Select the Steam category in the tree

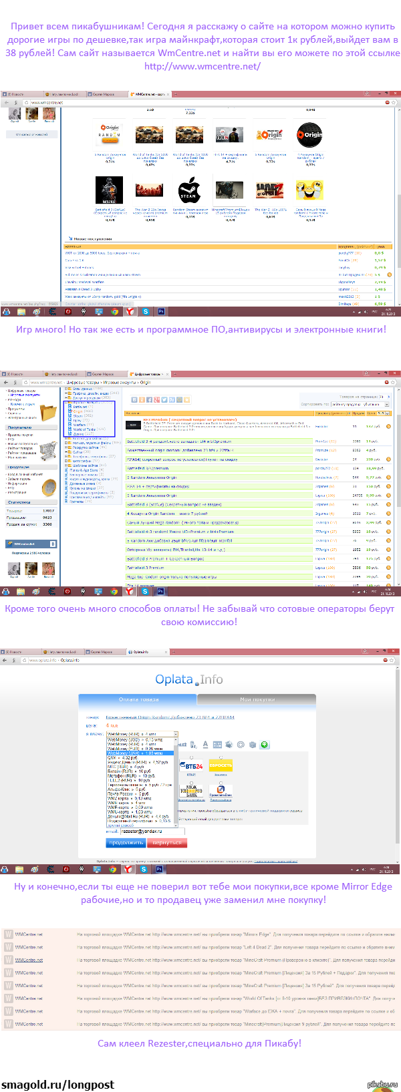[78, 415]
